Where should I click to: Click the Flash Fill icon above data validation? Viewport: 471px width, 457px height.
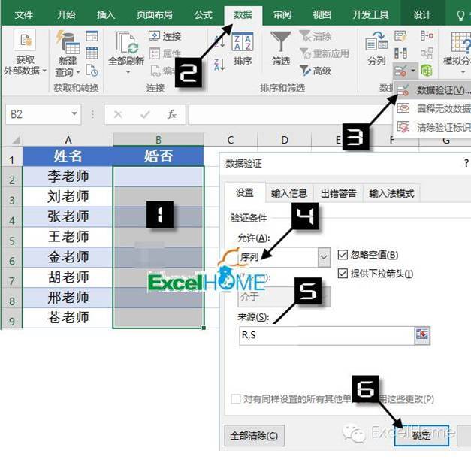pyautogui.click(x=400, y=36)
